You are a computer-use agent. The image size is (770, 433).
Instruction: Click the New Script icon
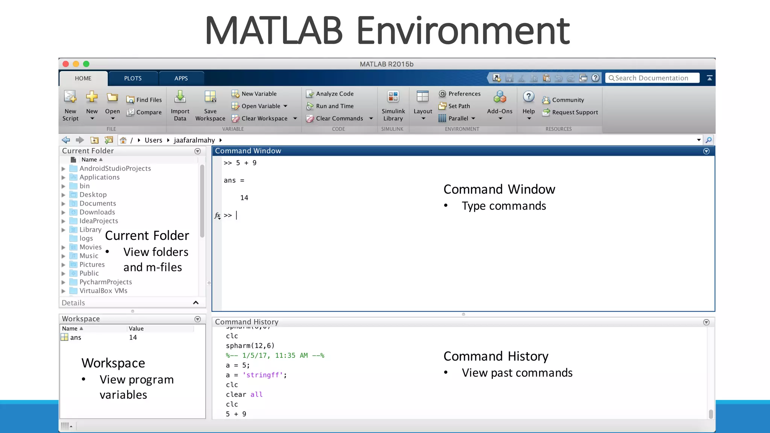(x=70, y=97)
